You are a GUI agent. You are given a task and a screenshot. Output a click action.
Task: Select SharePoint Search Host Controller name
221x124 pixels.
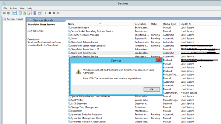click(x=88, y=46)
